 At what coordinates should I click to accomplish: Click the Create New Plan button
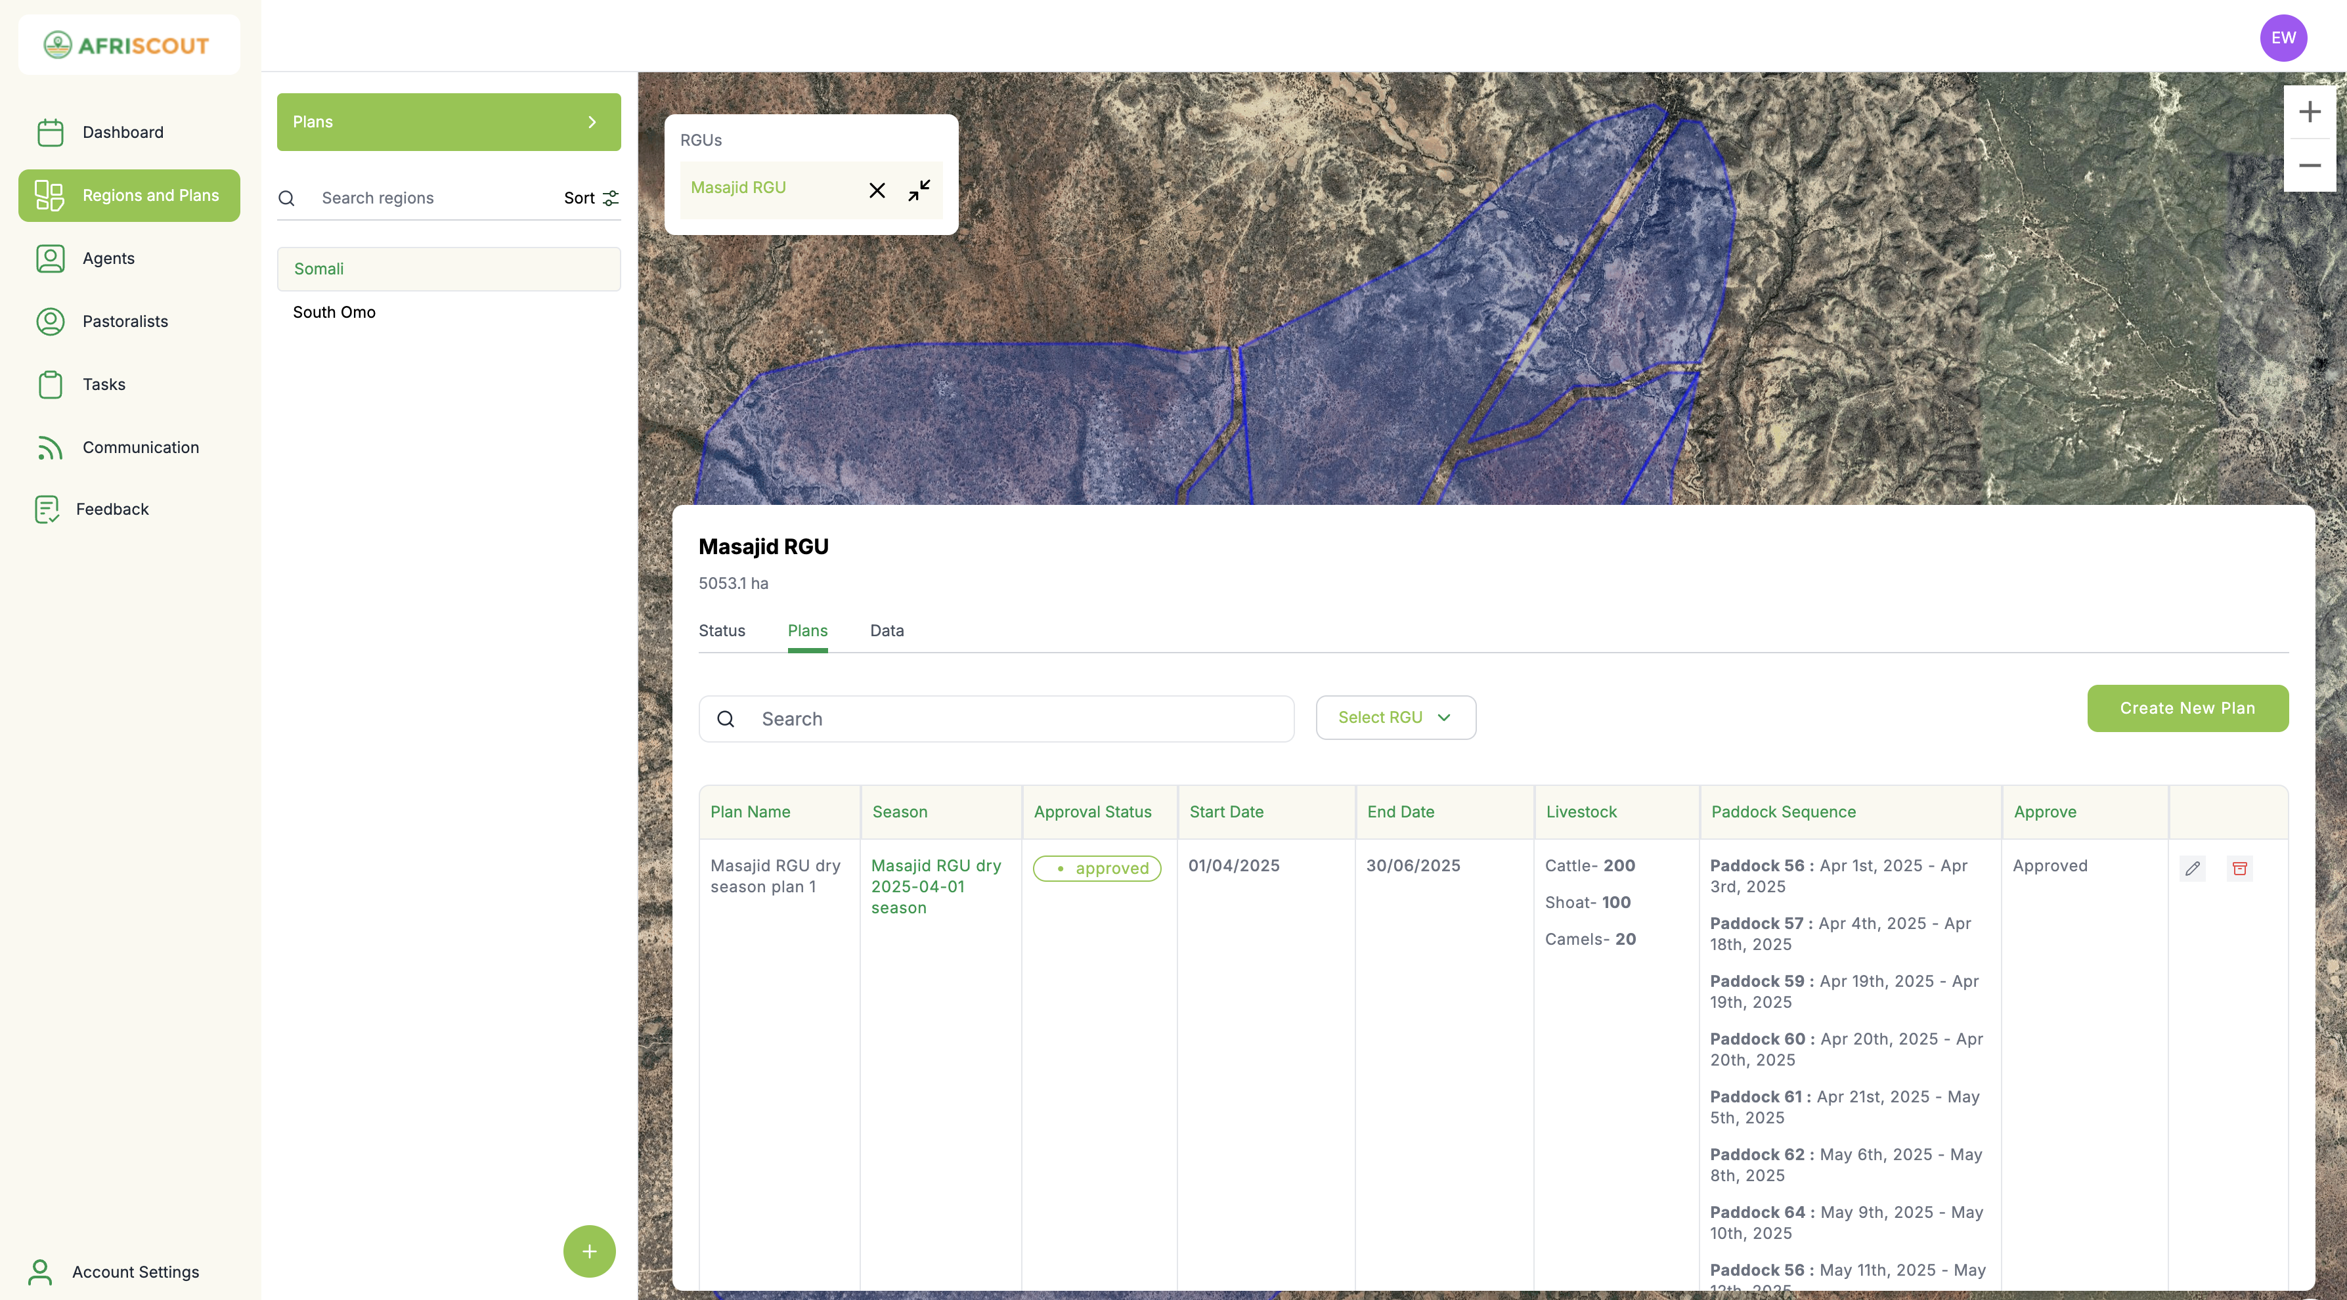tap(2187, 708)
